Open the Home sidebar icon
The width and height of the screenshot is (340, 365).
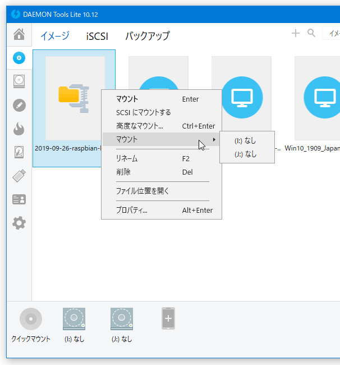click(x=19, y=34)
